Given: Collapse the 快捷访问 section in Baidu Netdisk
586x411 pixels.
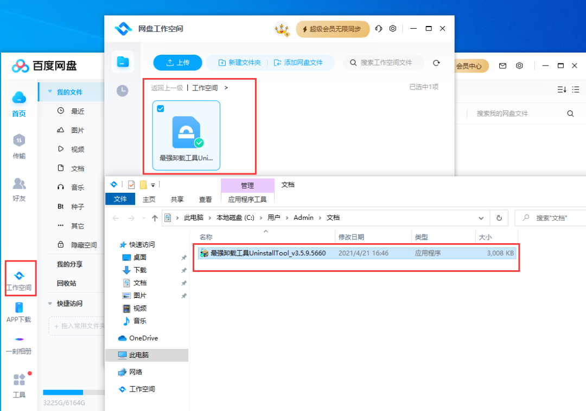Looking at the screenshot, I should tap(50, 304).
